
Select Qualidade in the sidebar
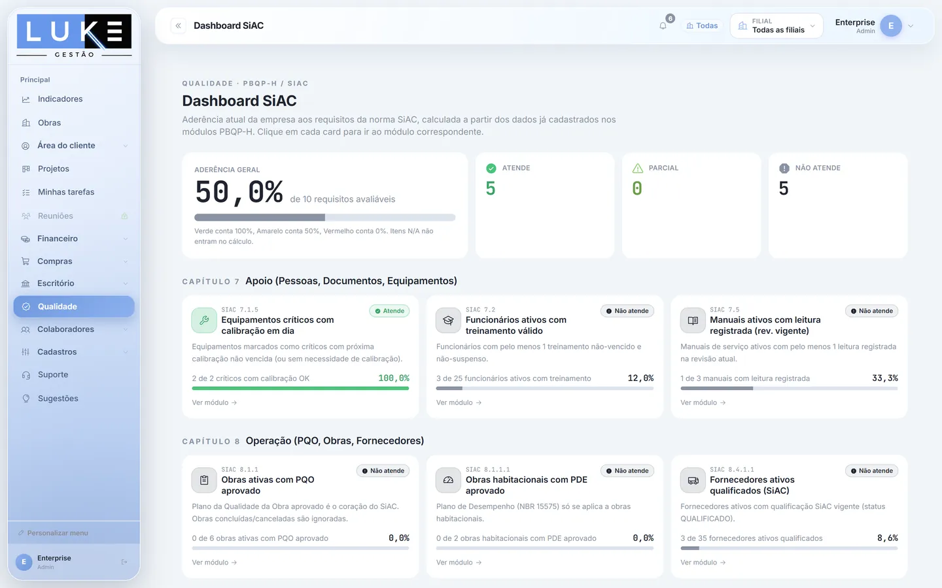pos(74,306)
